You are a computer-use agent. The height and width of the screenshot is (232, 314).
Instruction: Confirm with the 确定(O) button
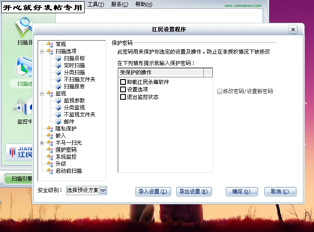coord(242,192)
